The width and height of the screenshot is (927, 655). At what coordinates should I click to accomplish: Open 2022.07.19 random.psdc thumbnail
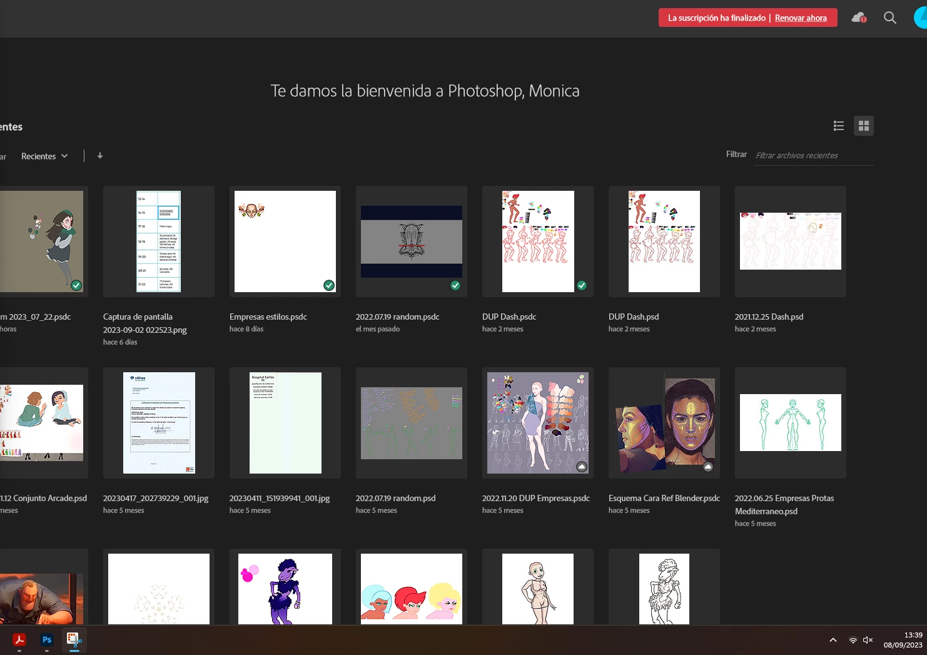tap(412, 241)
